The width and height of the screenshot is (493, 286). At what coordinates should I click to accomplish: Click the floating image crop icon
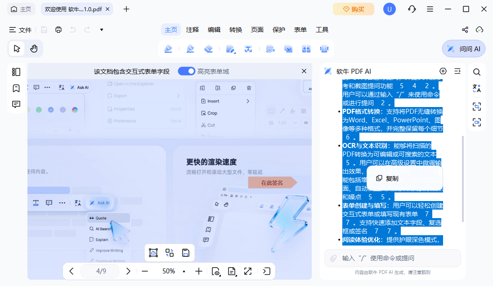click(x=153, y=253)
